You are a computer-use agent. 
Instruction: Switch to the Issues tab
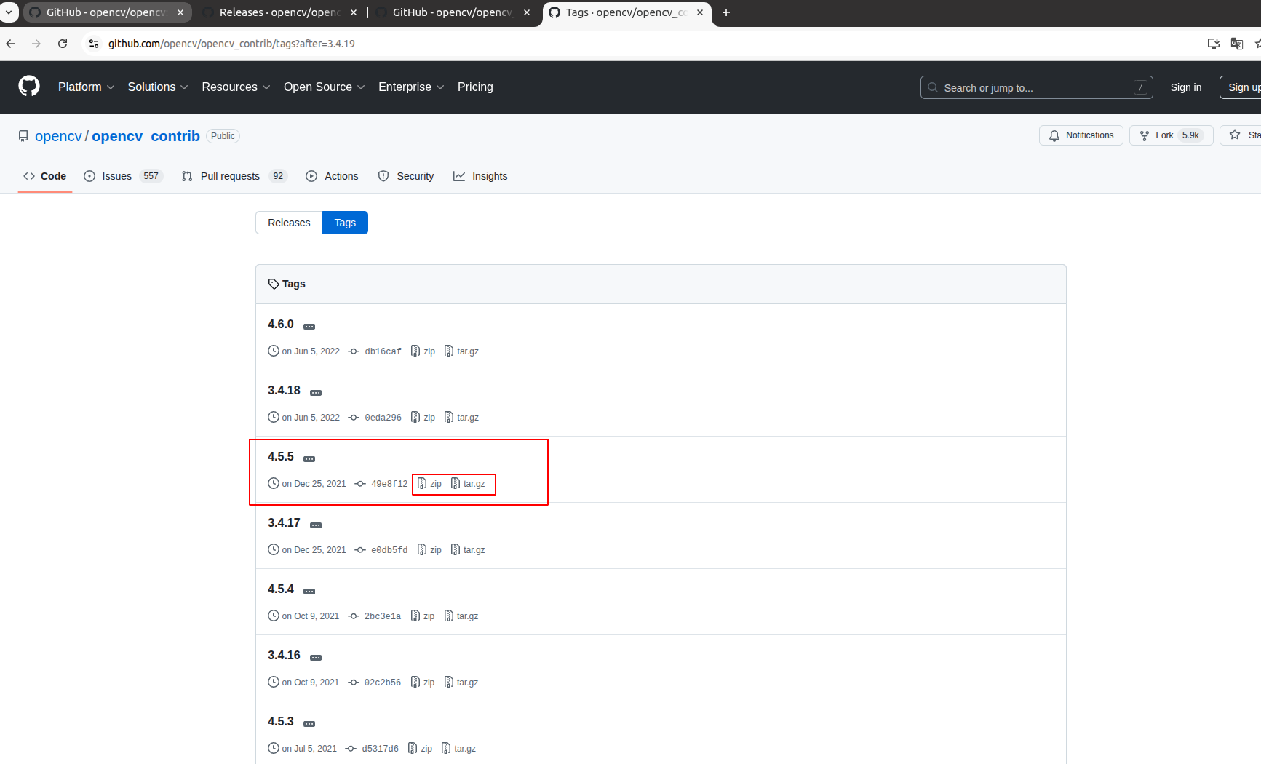(x=123, y=176)
